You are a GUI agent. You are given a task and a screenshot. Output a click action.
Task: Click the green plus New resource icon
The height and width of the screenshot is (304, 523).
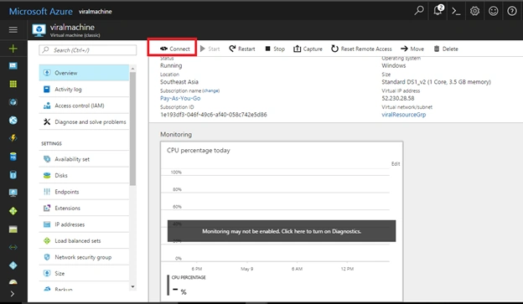(13, 49)
